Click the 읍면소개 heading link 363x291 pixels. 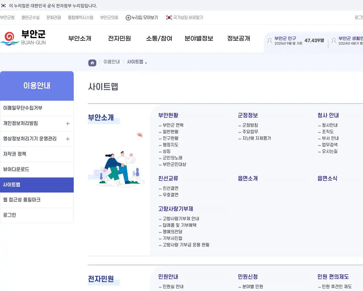click(248, 178)
